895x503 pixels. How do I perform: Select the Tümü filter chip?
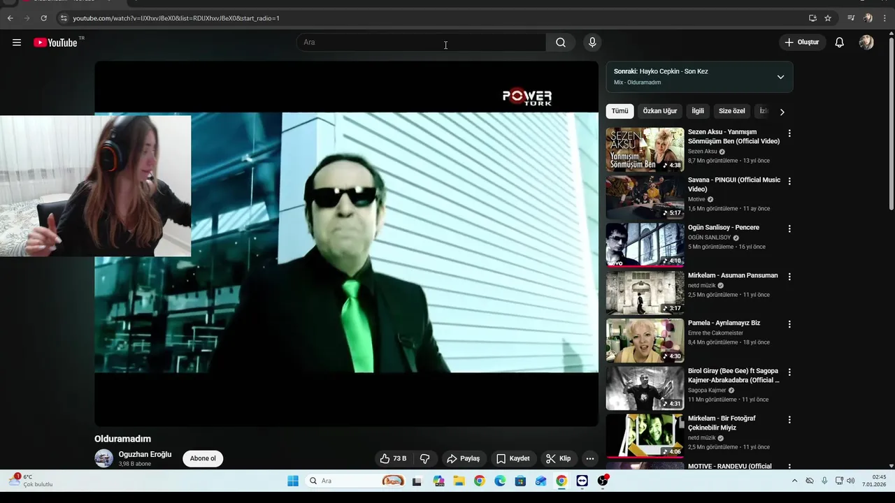(620, 111)
